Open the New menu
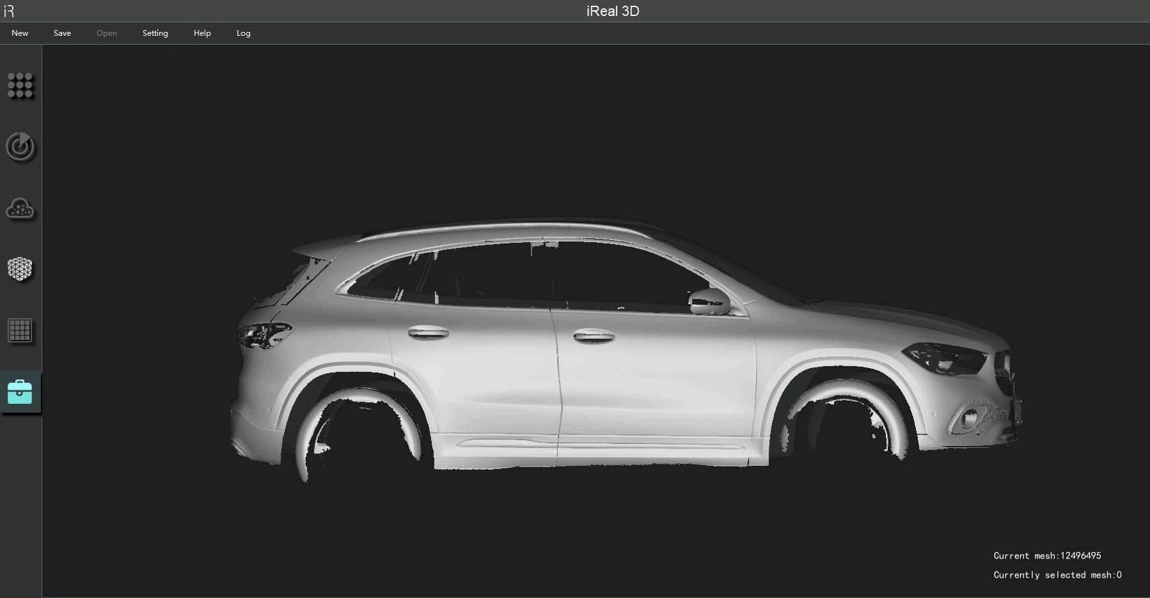 pos(20,33)
